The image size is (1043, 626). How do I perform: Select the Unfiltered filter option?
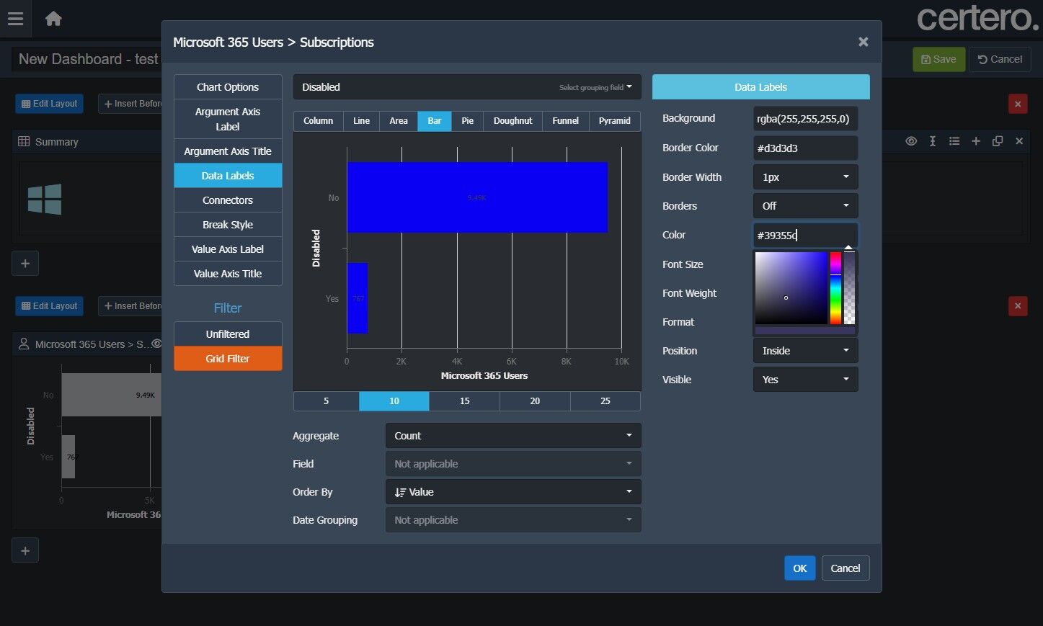point(227,334)
